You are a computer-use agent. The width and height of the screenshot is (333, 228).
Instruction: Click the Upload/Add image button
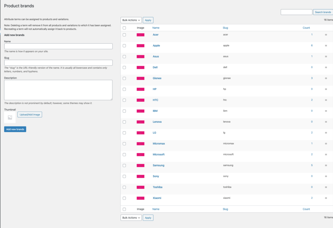(x=30, y=115)
